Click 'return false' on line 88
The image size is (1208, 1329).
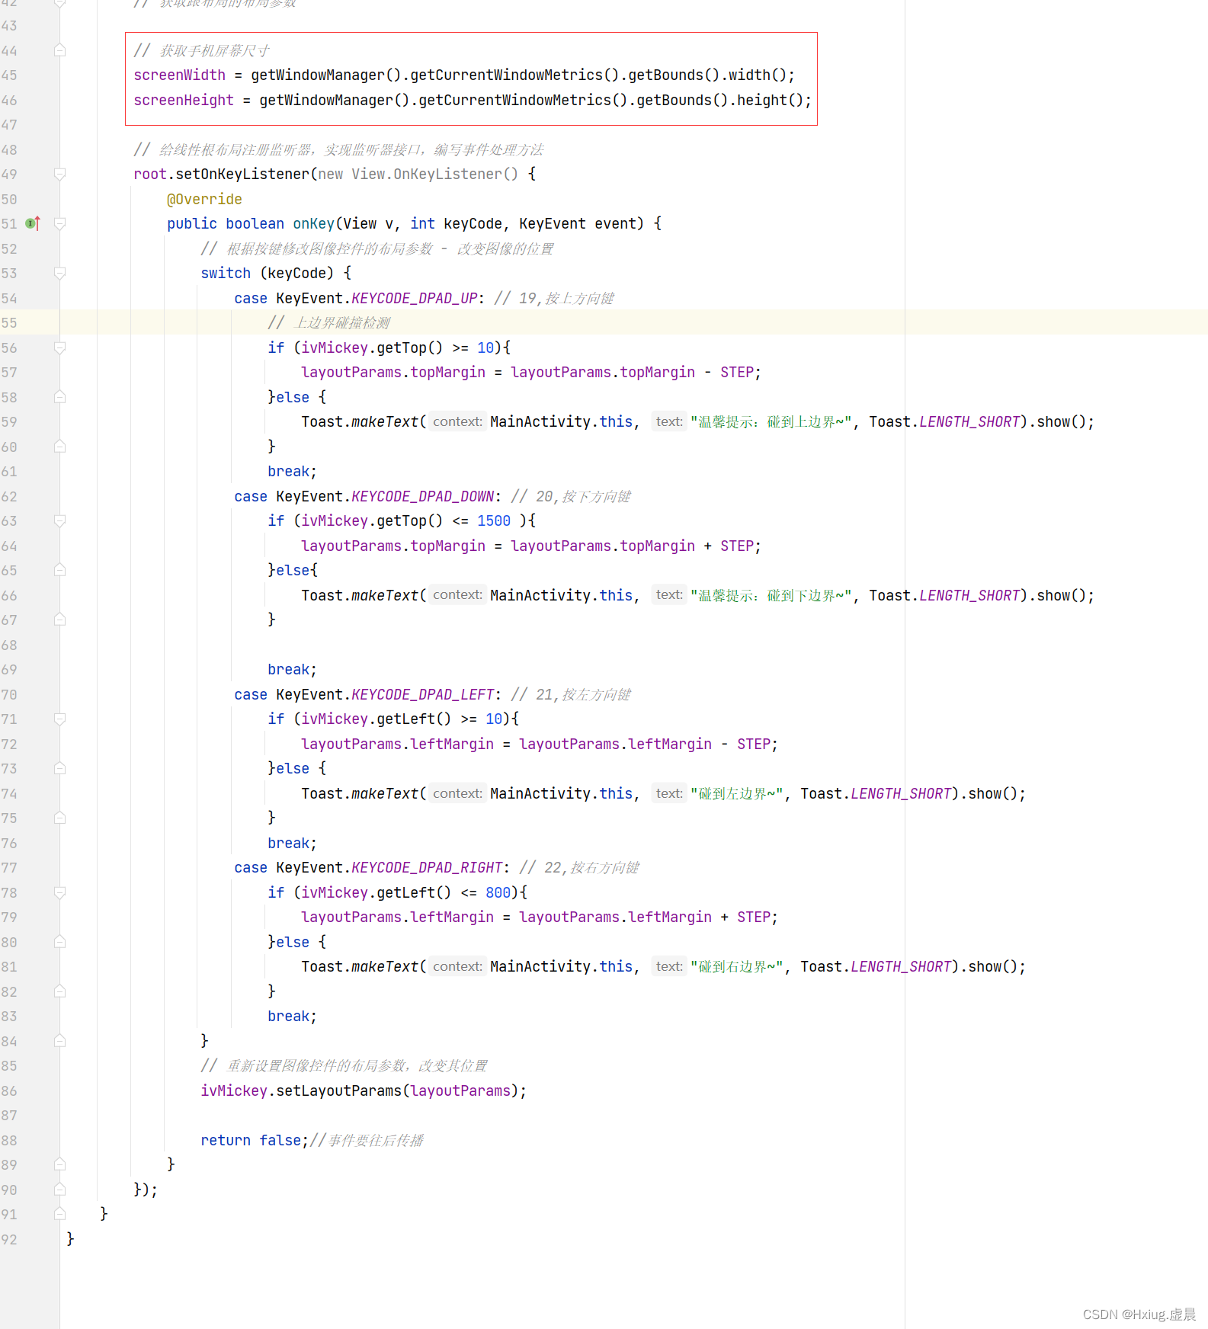pos(251,1140)
